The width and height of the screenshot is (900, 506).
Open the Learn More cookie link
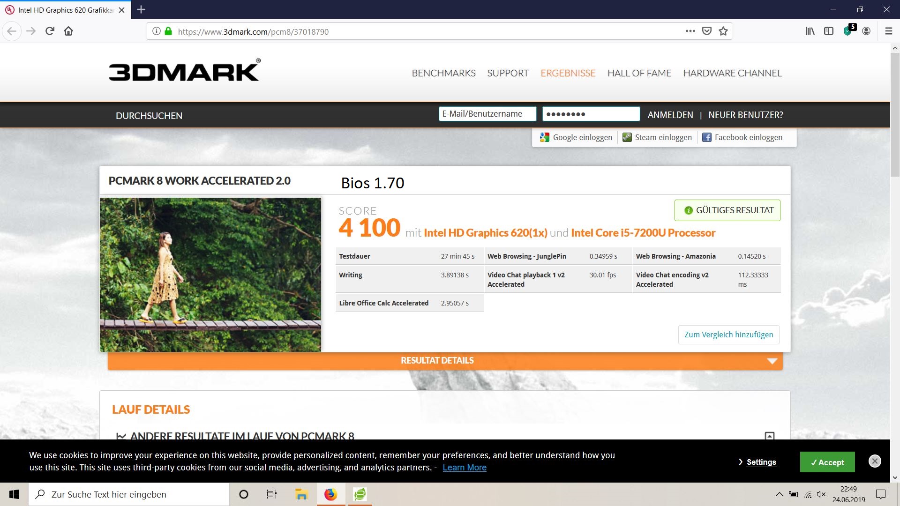point(464,468)
